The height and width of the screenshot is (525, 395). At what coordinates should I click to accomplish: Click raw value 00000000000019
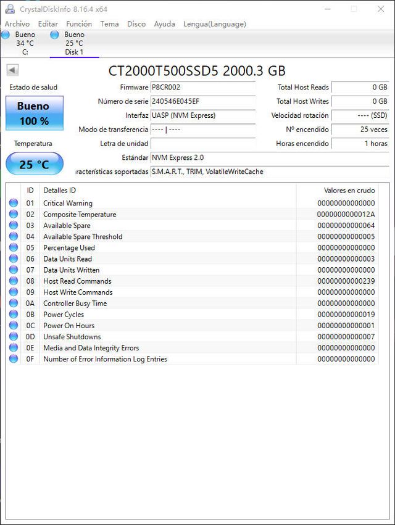coord(346,315)
